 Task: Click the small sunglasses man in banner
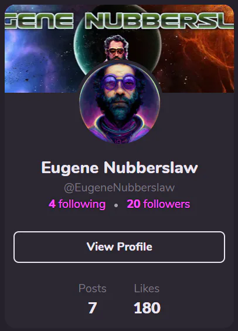pos(116,48)
